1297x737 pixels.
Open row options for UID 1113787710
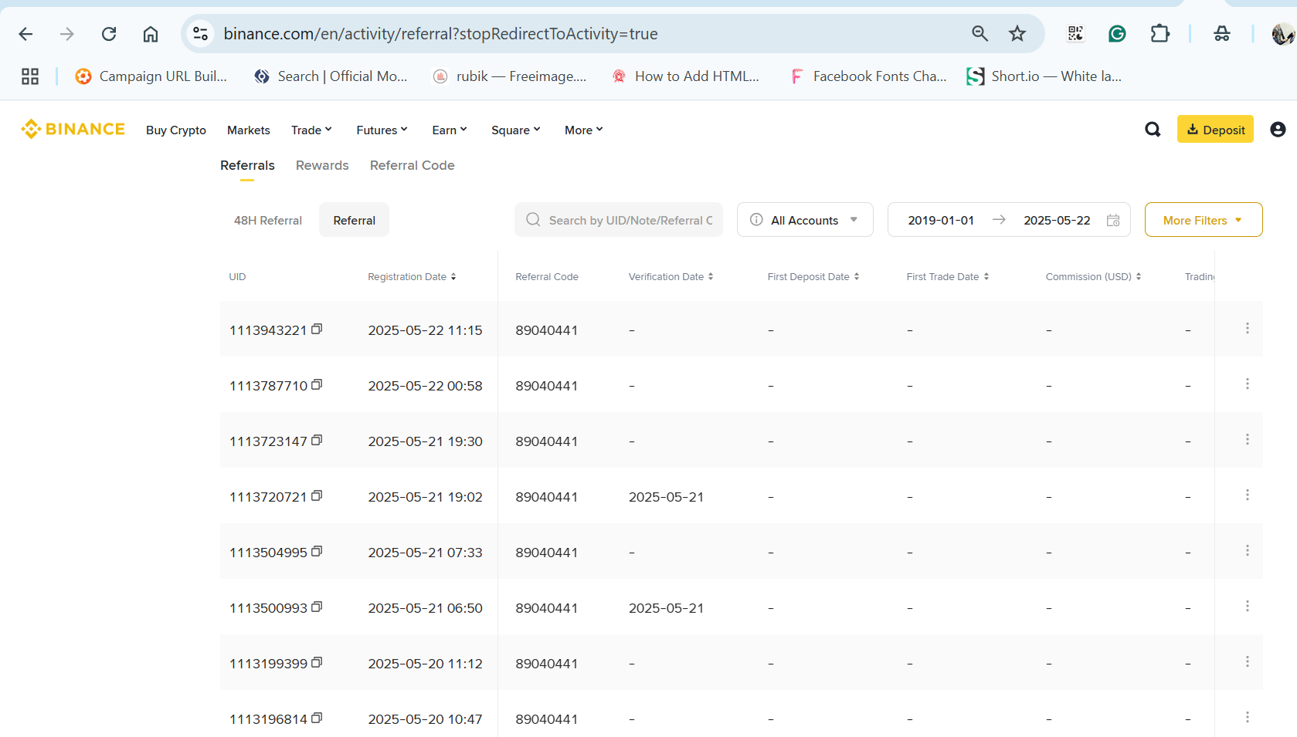pos(1247,384)
